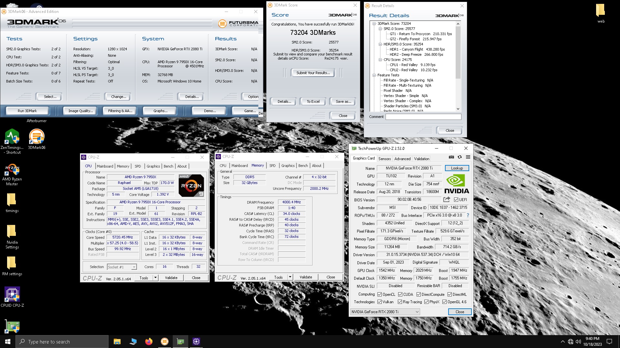This screenshot has height=348, width=620.
Task: Open ZenTimings shortcut on the desktop
Action: (x=12, y=141)
